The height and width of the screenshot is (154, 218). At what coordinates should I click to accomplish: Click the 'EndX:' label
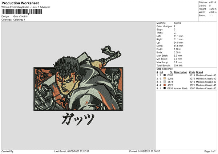(160, 49)
